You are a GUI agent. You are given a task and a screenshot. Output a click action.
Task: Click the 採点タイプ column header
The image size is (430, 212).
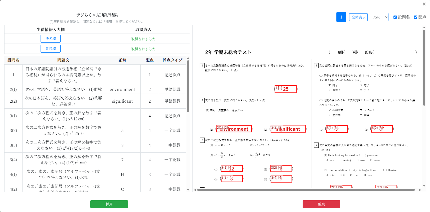pos(172,60)
